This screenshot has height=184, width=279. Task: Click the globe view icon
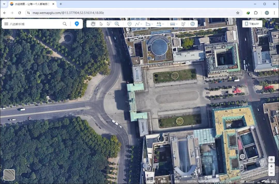pos(192,24)
